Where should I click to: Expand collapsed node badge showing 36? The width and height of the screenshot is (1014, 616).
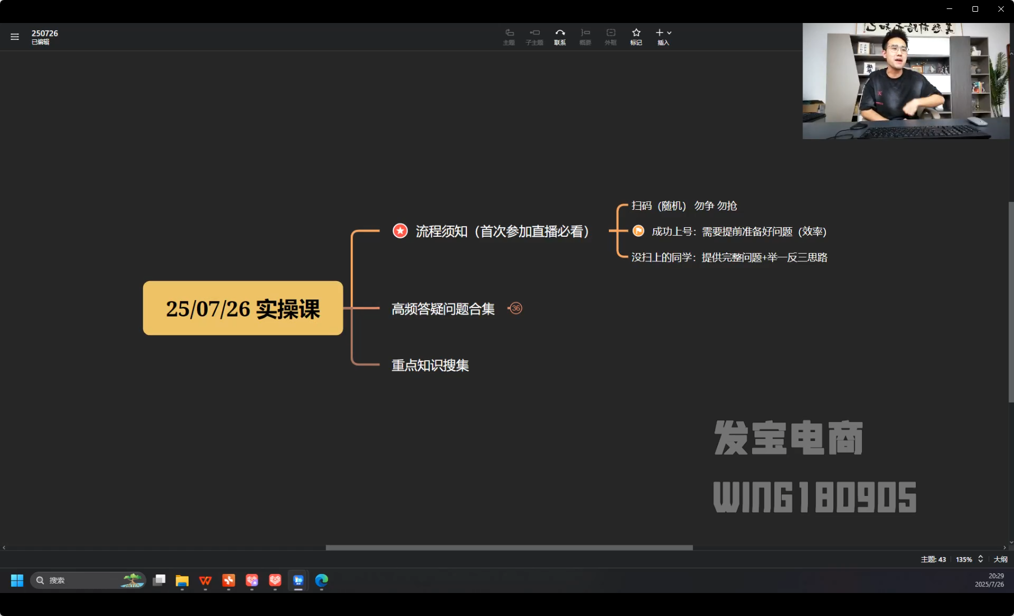point(516,308)
